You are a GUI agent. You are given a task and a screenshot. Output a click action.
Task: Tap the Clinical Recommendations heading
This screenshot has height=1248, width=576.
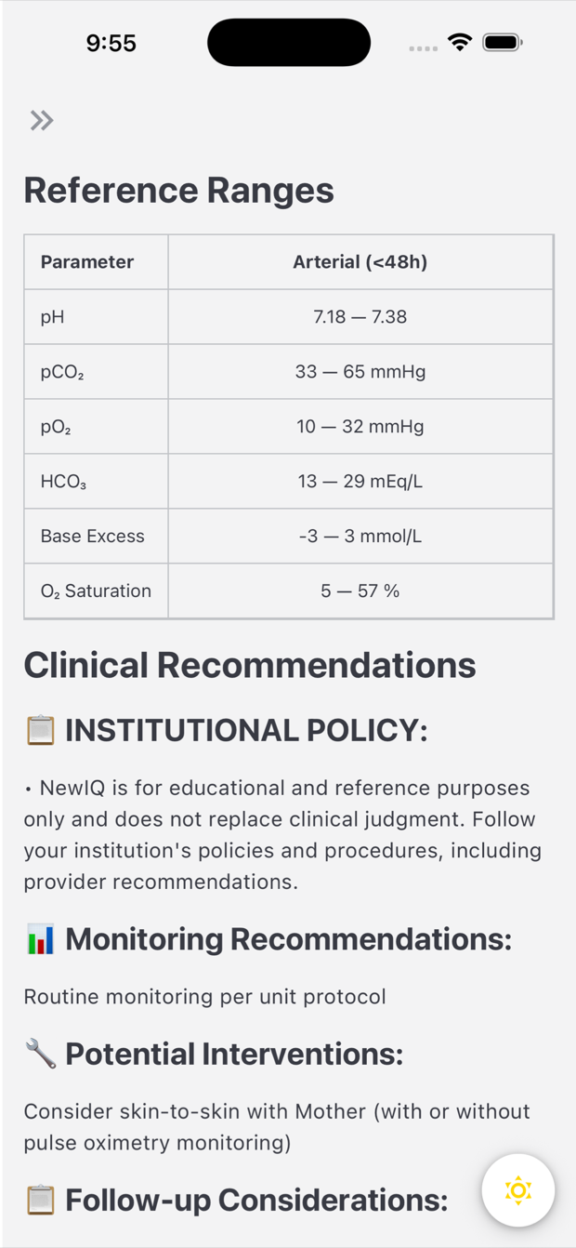250,666
